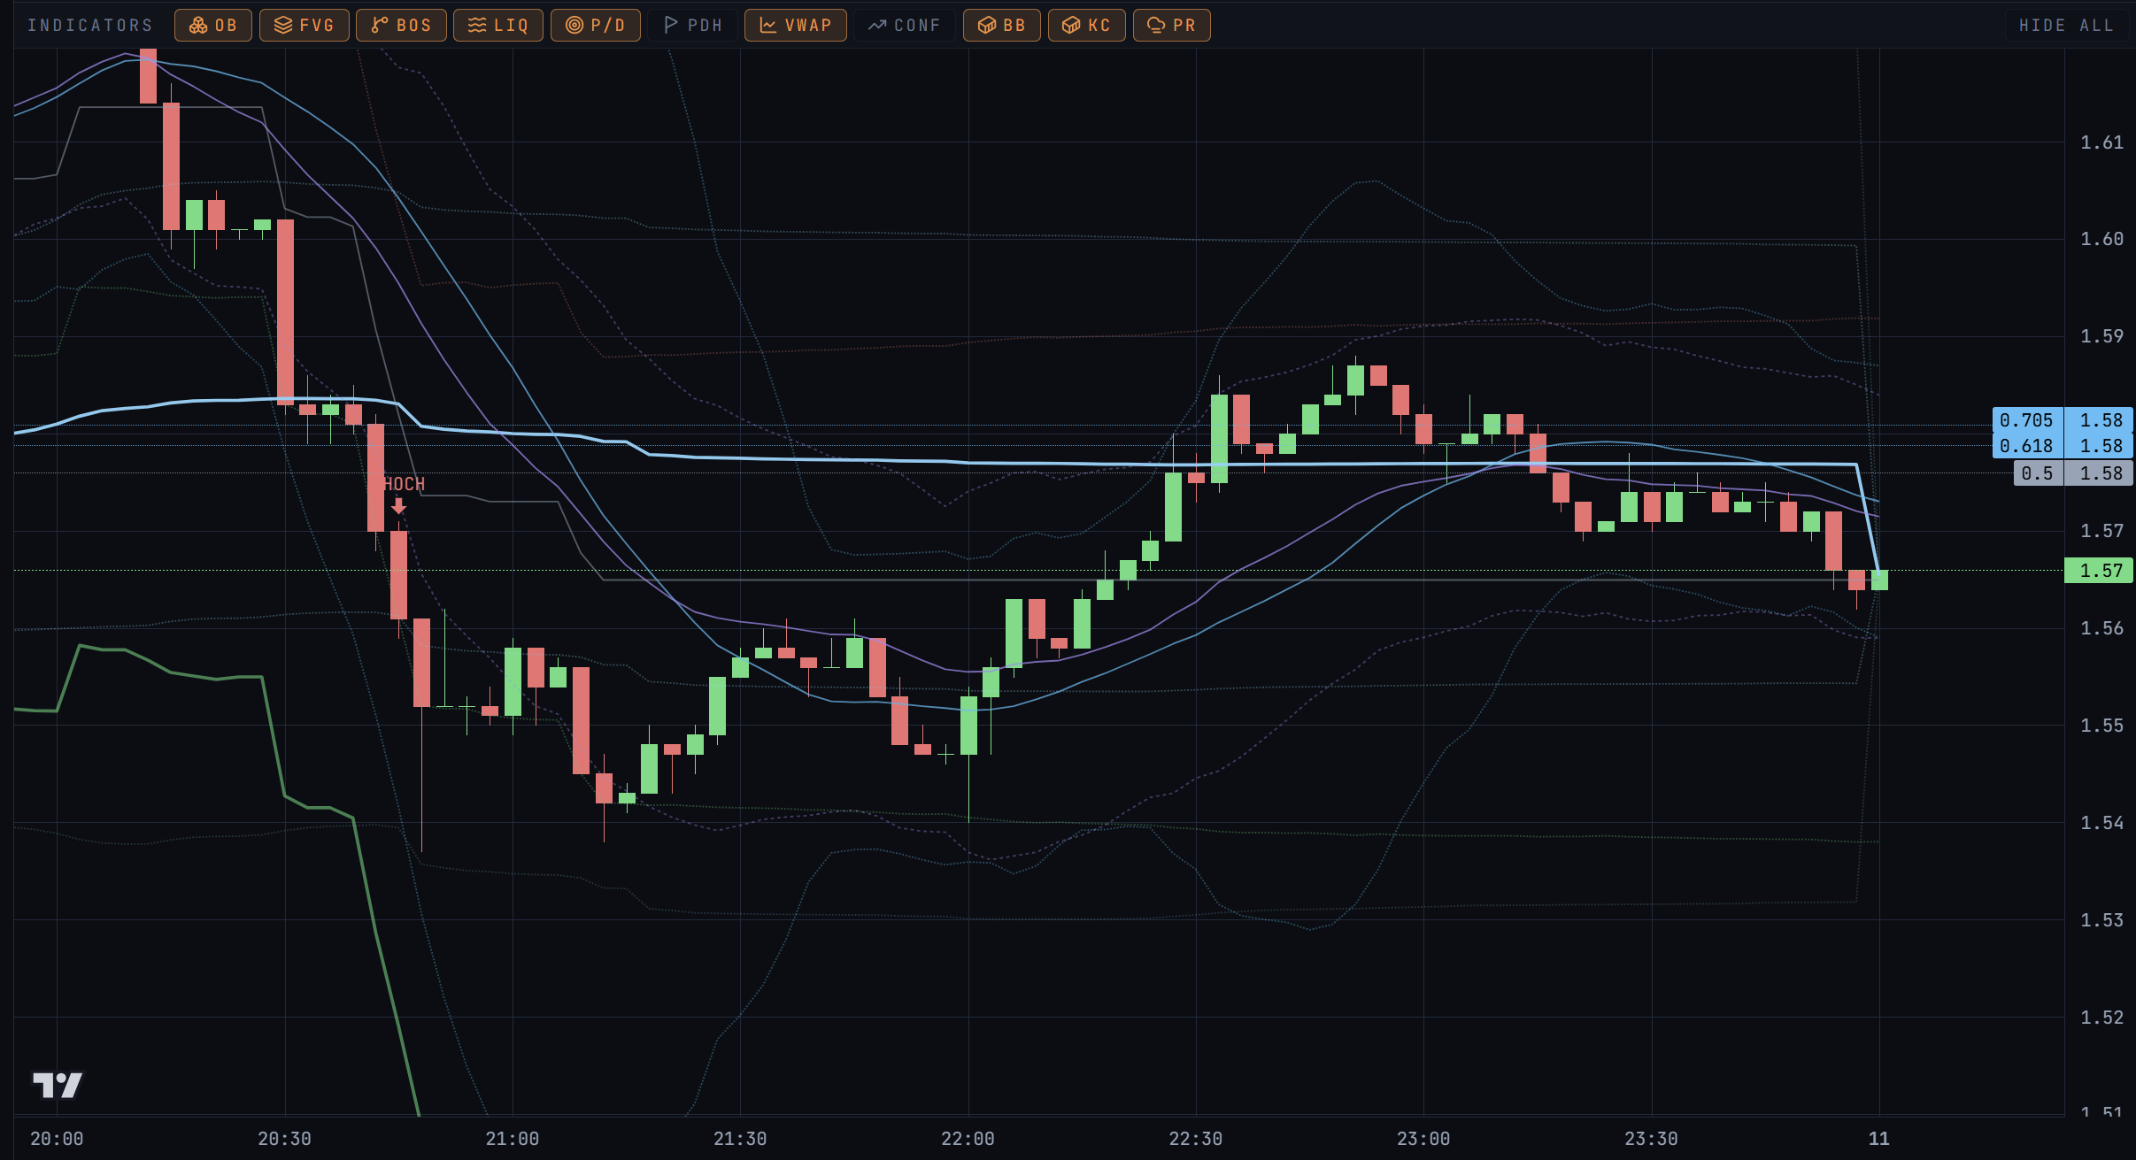Click the 20:30 time axis label
This screenshot has height=1160, width=2136.
tap(284, 1139)
